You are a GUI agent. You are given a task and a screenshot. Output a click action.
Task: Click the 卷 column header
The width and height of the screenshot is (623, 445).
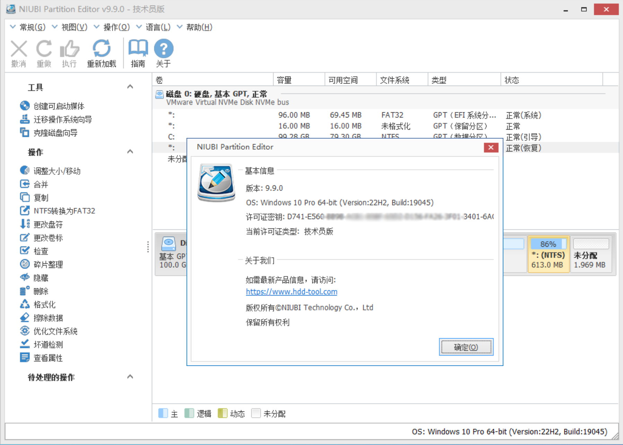[x=213, y=80]
